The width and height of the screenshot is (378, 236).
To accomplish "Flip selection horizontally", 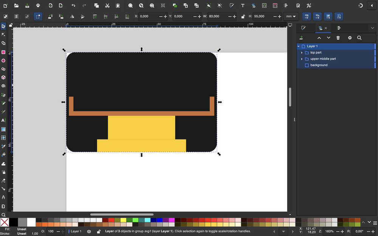I will coord(72,17).
